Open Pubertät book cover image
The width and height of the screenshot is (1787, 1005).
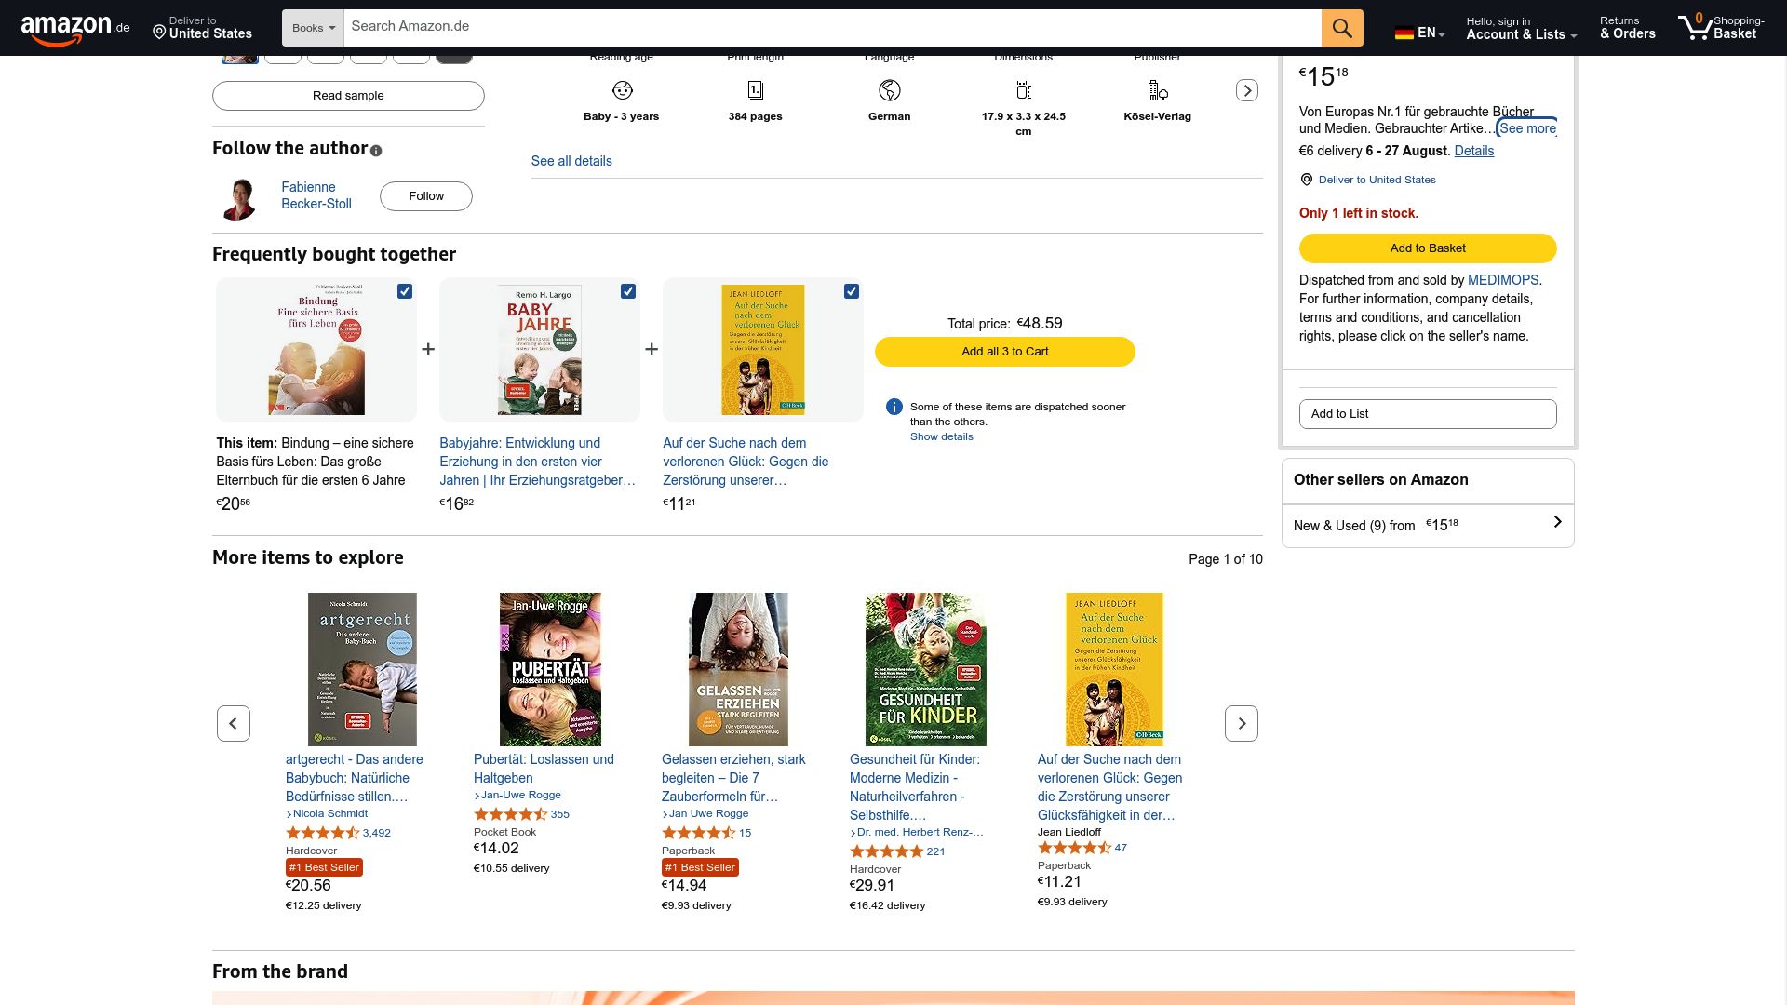[550, 669]
